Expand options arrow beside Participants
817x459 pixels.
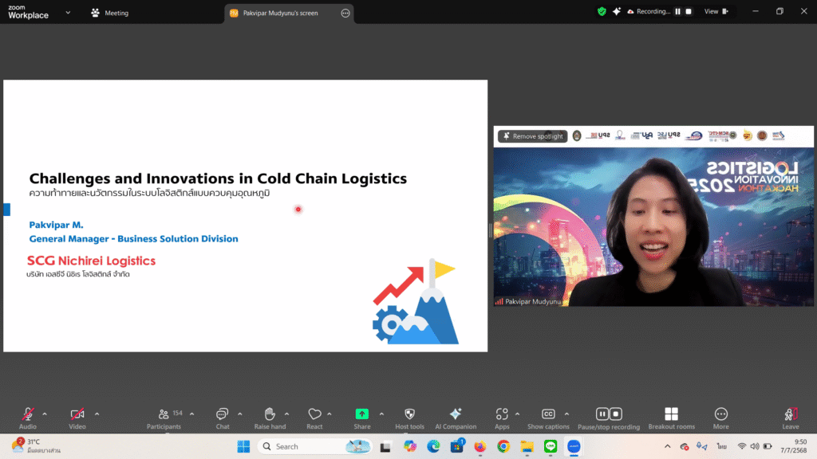point(191,414)
